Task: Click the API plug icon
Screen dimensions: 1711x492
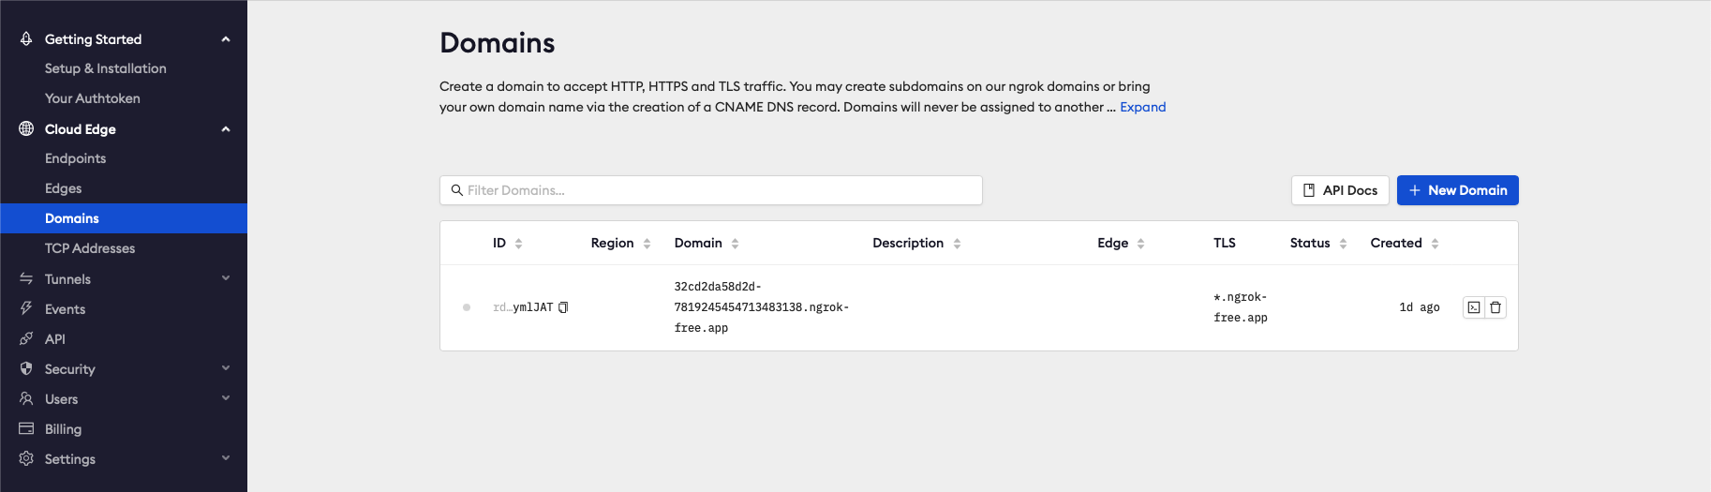Action: tap(26, 338)
